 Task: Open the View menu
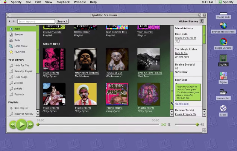pyautogui.click(x=49, y=2)
